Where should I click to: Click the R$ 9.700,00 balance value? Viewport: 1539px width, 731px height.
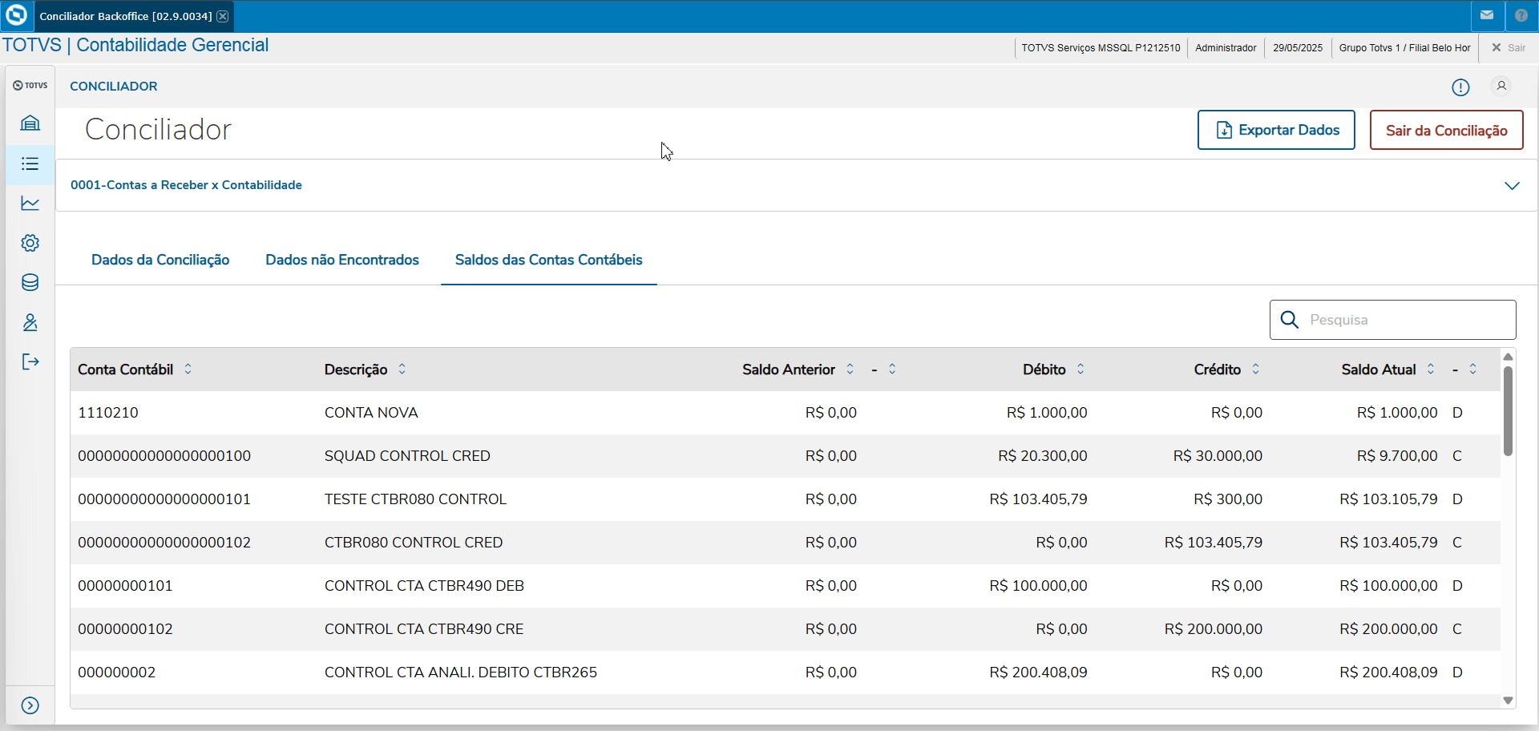1397,456
